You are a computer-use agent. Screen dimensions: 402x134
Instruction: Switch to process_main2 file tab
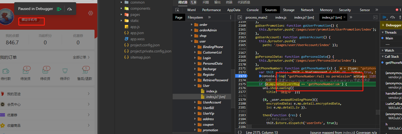click(256, 17)
